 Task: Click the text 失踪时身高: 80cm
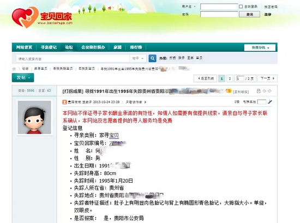pyautogui.click(x=95, y=173)
